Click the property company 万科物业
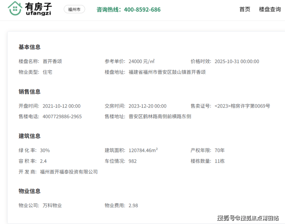This screenshot has width=285, height=224. [x=52, y=205]
